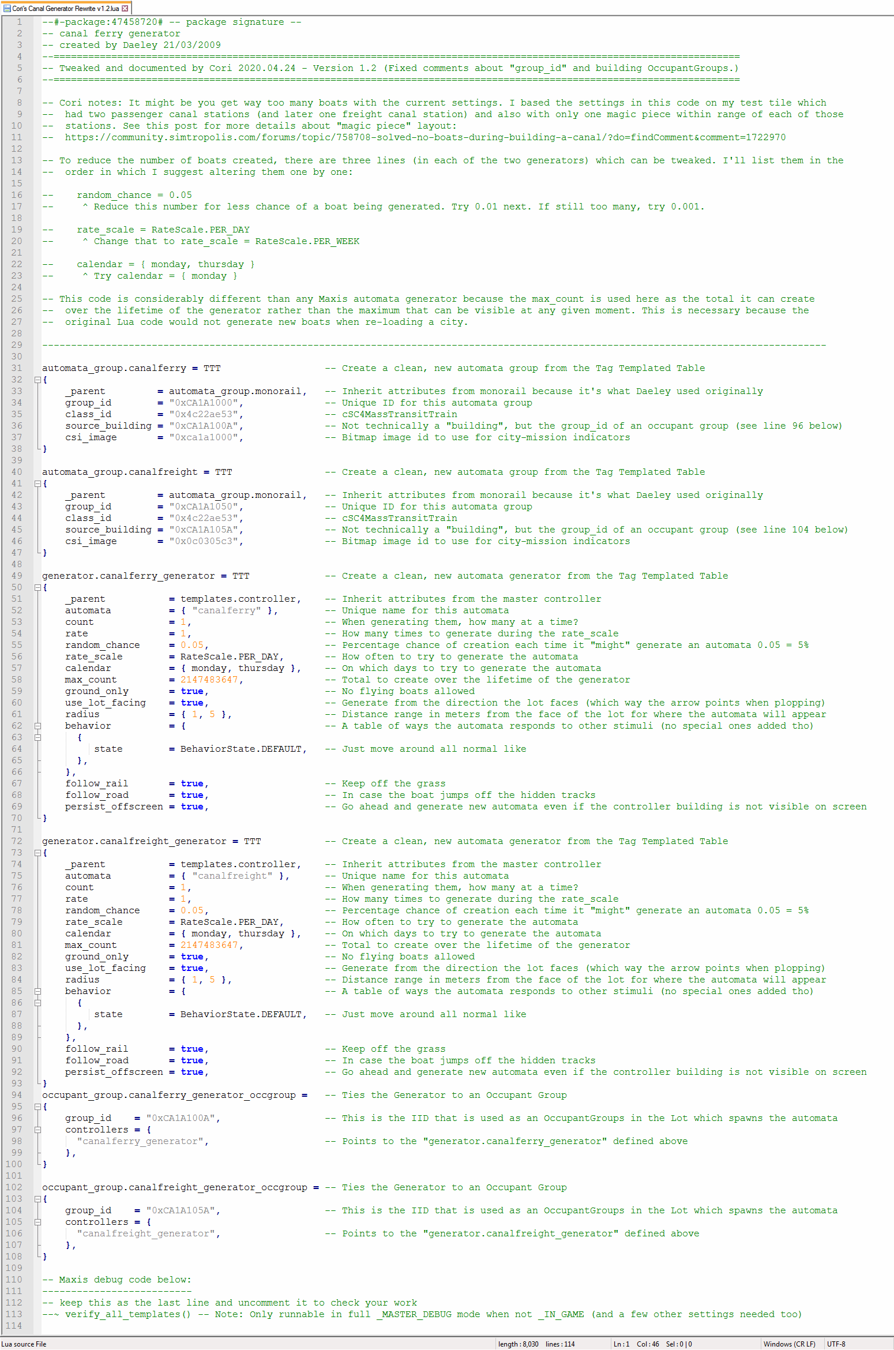Click 'occupant_group.canalfreight_generator_occgroup' on line 102

(x=175, y=1187)
